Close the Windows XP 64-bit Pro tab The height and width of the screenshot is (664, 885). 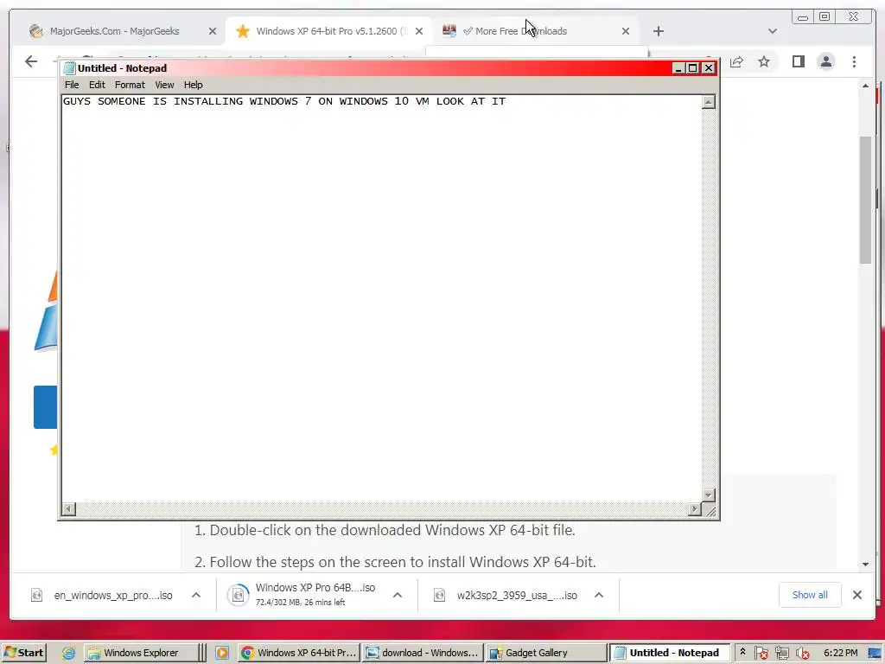[x=419, y=31]
